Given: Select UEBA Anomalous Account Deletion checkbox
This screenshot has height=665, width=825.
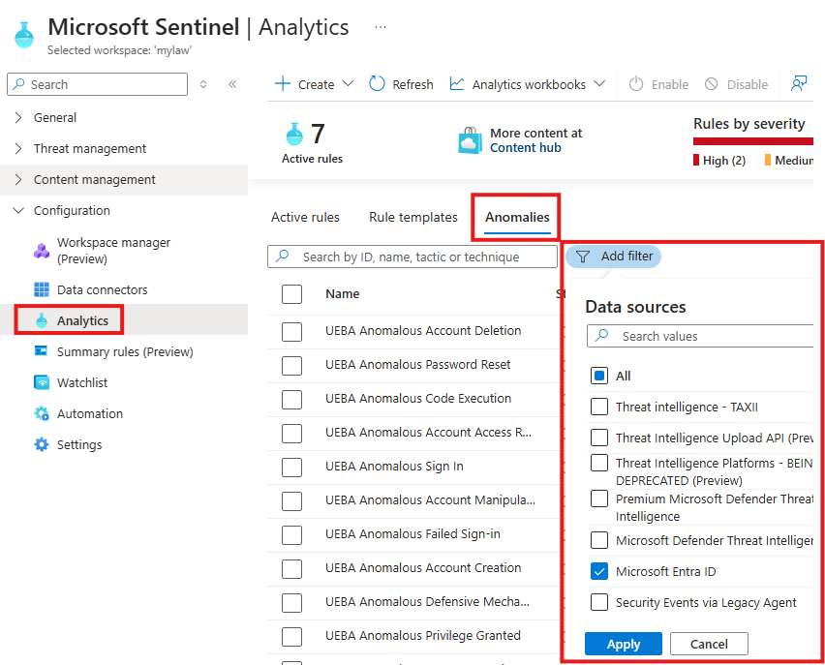Looking at the screenshot, I should [x=291, y=331].
